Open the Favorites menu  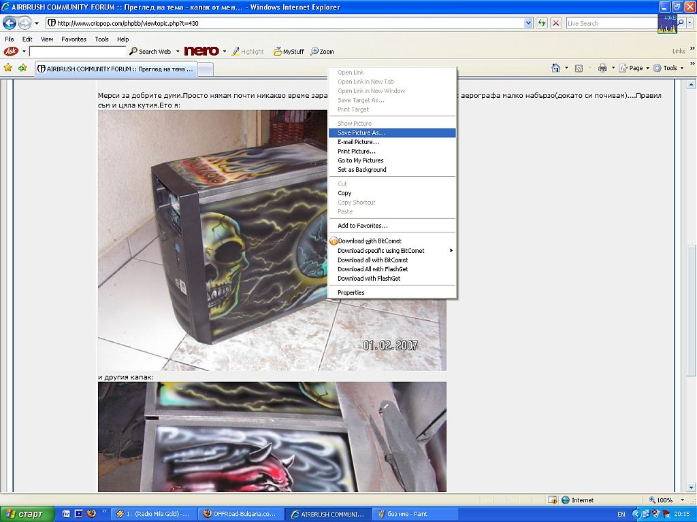tap(74, 39)
